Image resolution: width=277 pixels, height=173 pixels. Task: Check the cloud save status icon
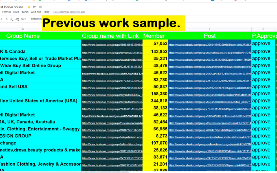[x=40, y=7]
